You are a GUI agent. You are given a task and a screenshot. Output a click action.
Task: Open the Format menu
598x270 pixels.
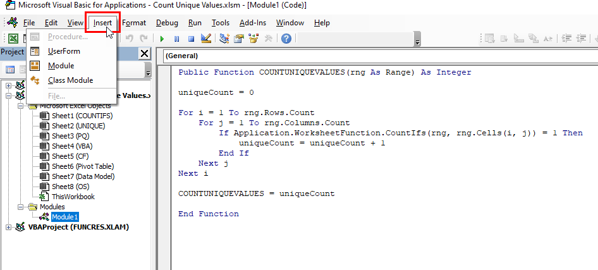coord(134,23)
